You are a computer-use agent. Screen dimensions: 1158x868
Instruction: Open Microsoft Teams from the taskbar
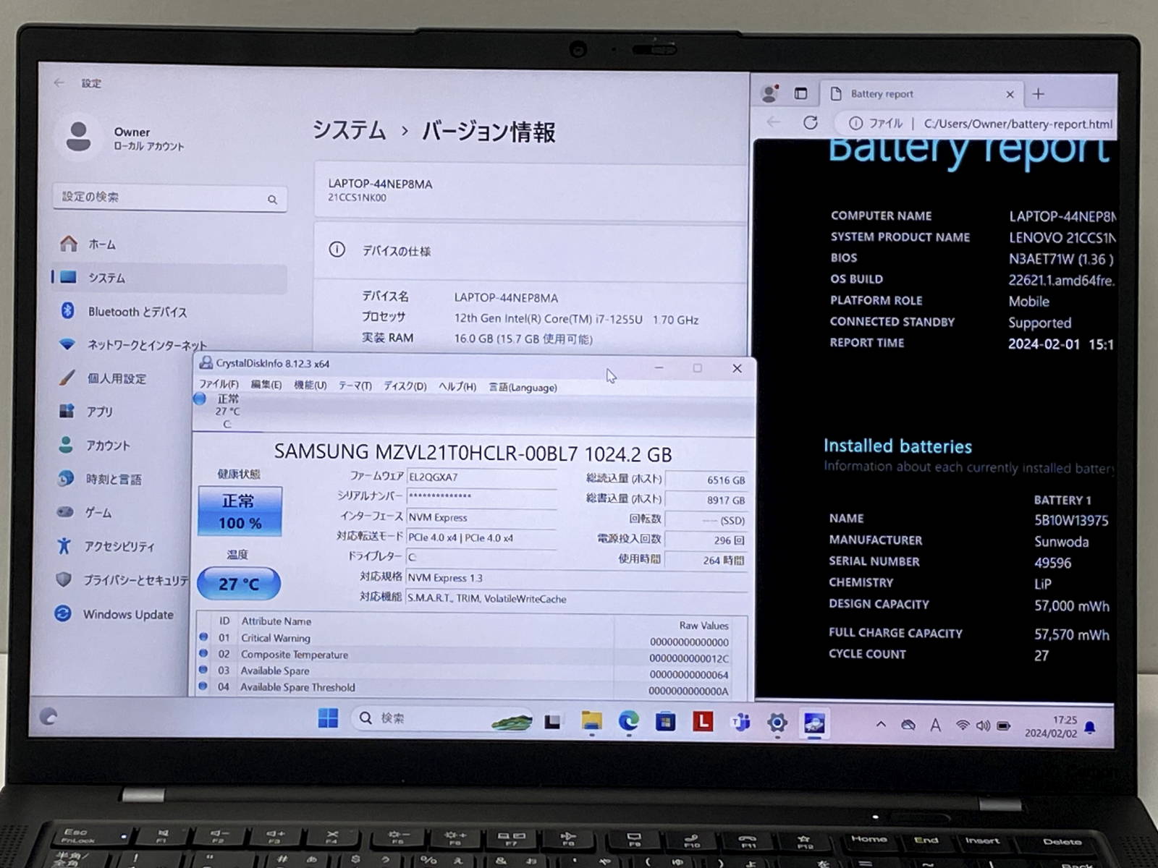point(740,722)
